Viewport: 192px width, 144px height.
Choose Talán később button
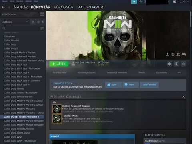(149, 85)
